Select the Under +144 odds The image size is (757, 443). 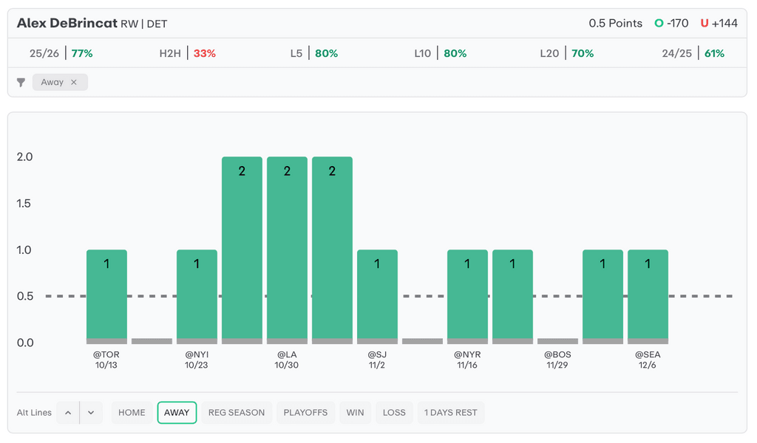tap(719, 24)
